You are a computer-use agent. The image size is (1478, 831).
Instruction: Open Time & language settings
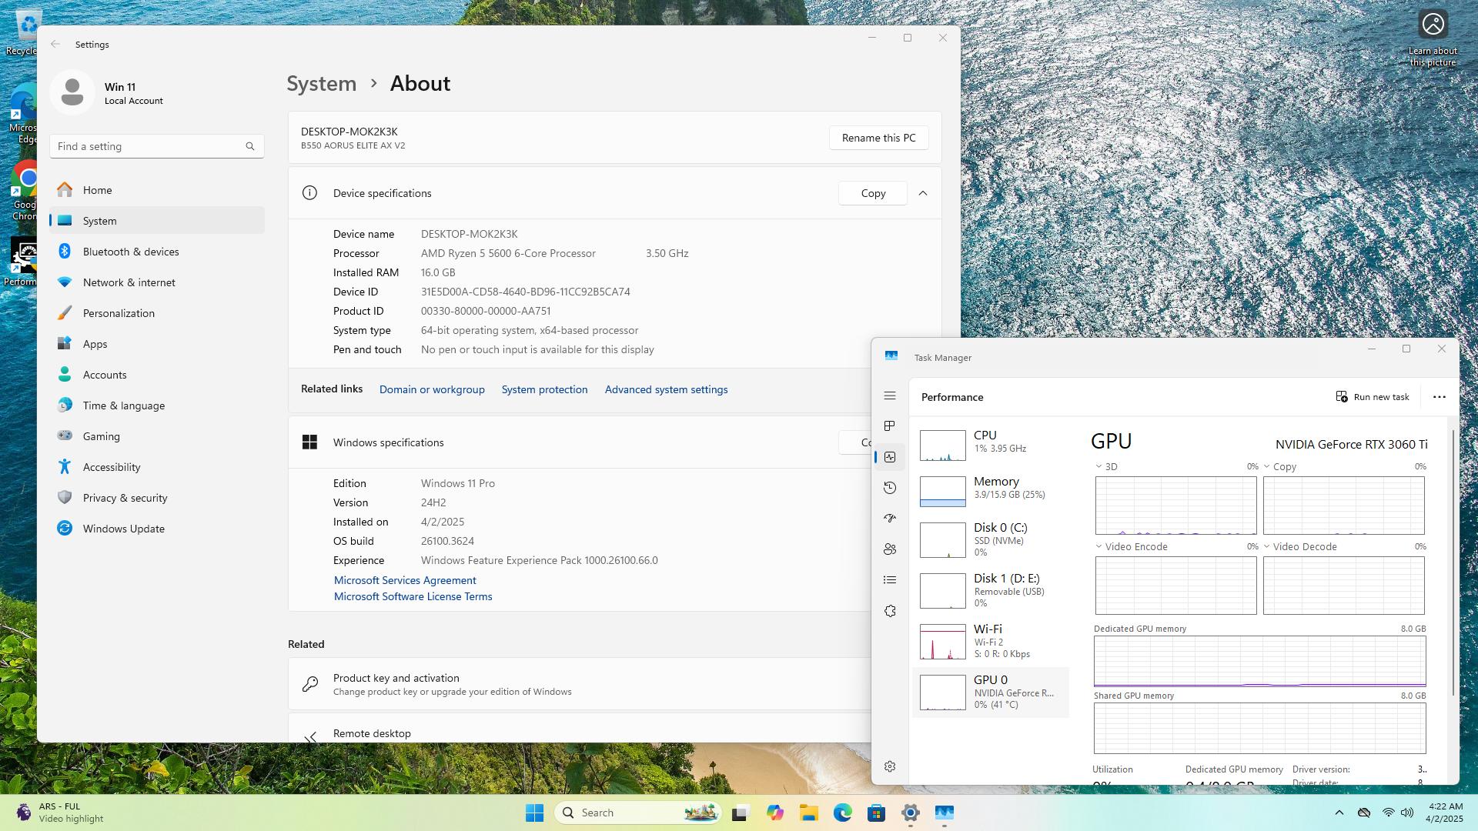pos(157,405)
